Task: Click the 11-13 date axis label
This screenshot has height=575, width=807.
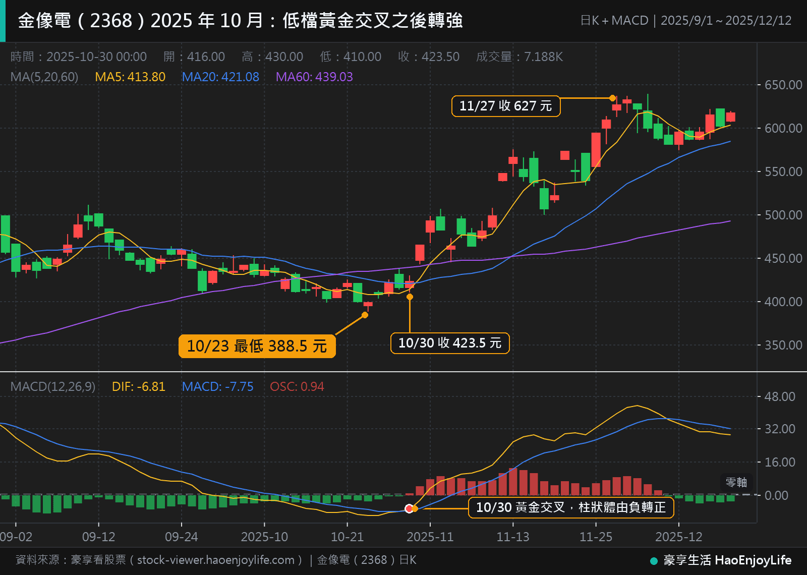Action: [x=513, y=537]
